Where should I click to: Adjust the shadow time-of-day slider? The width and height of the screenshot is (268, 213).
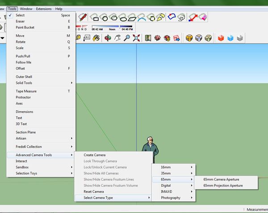click(x=105, y=27)
